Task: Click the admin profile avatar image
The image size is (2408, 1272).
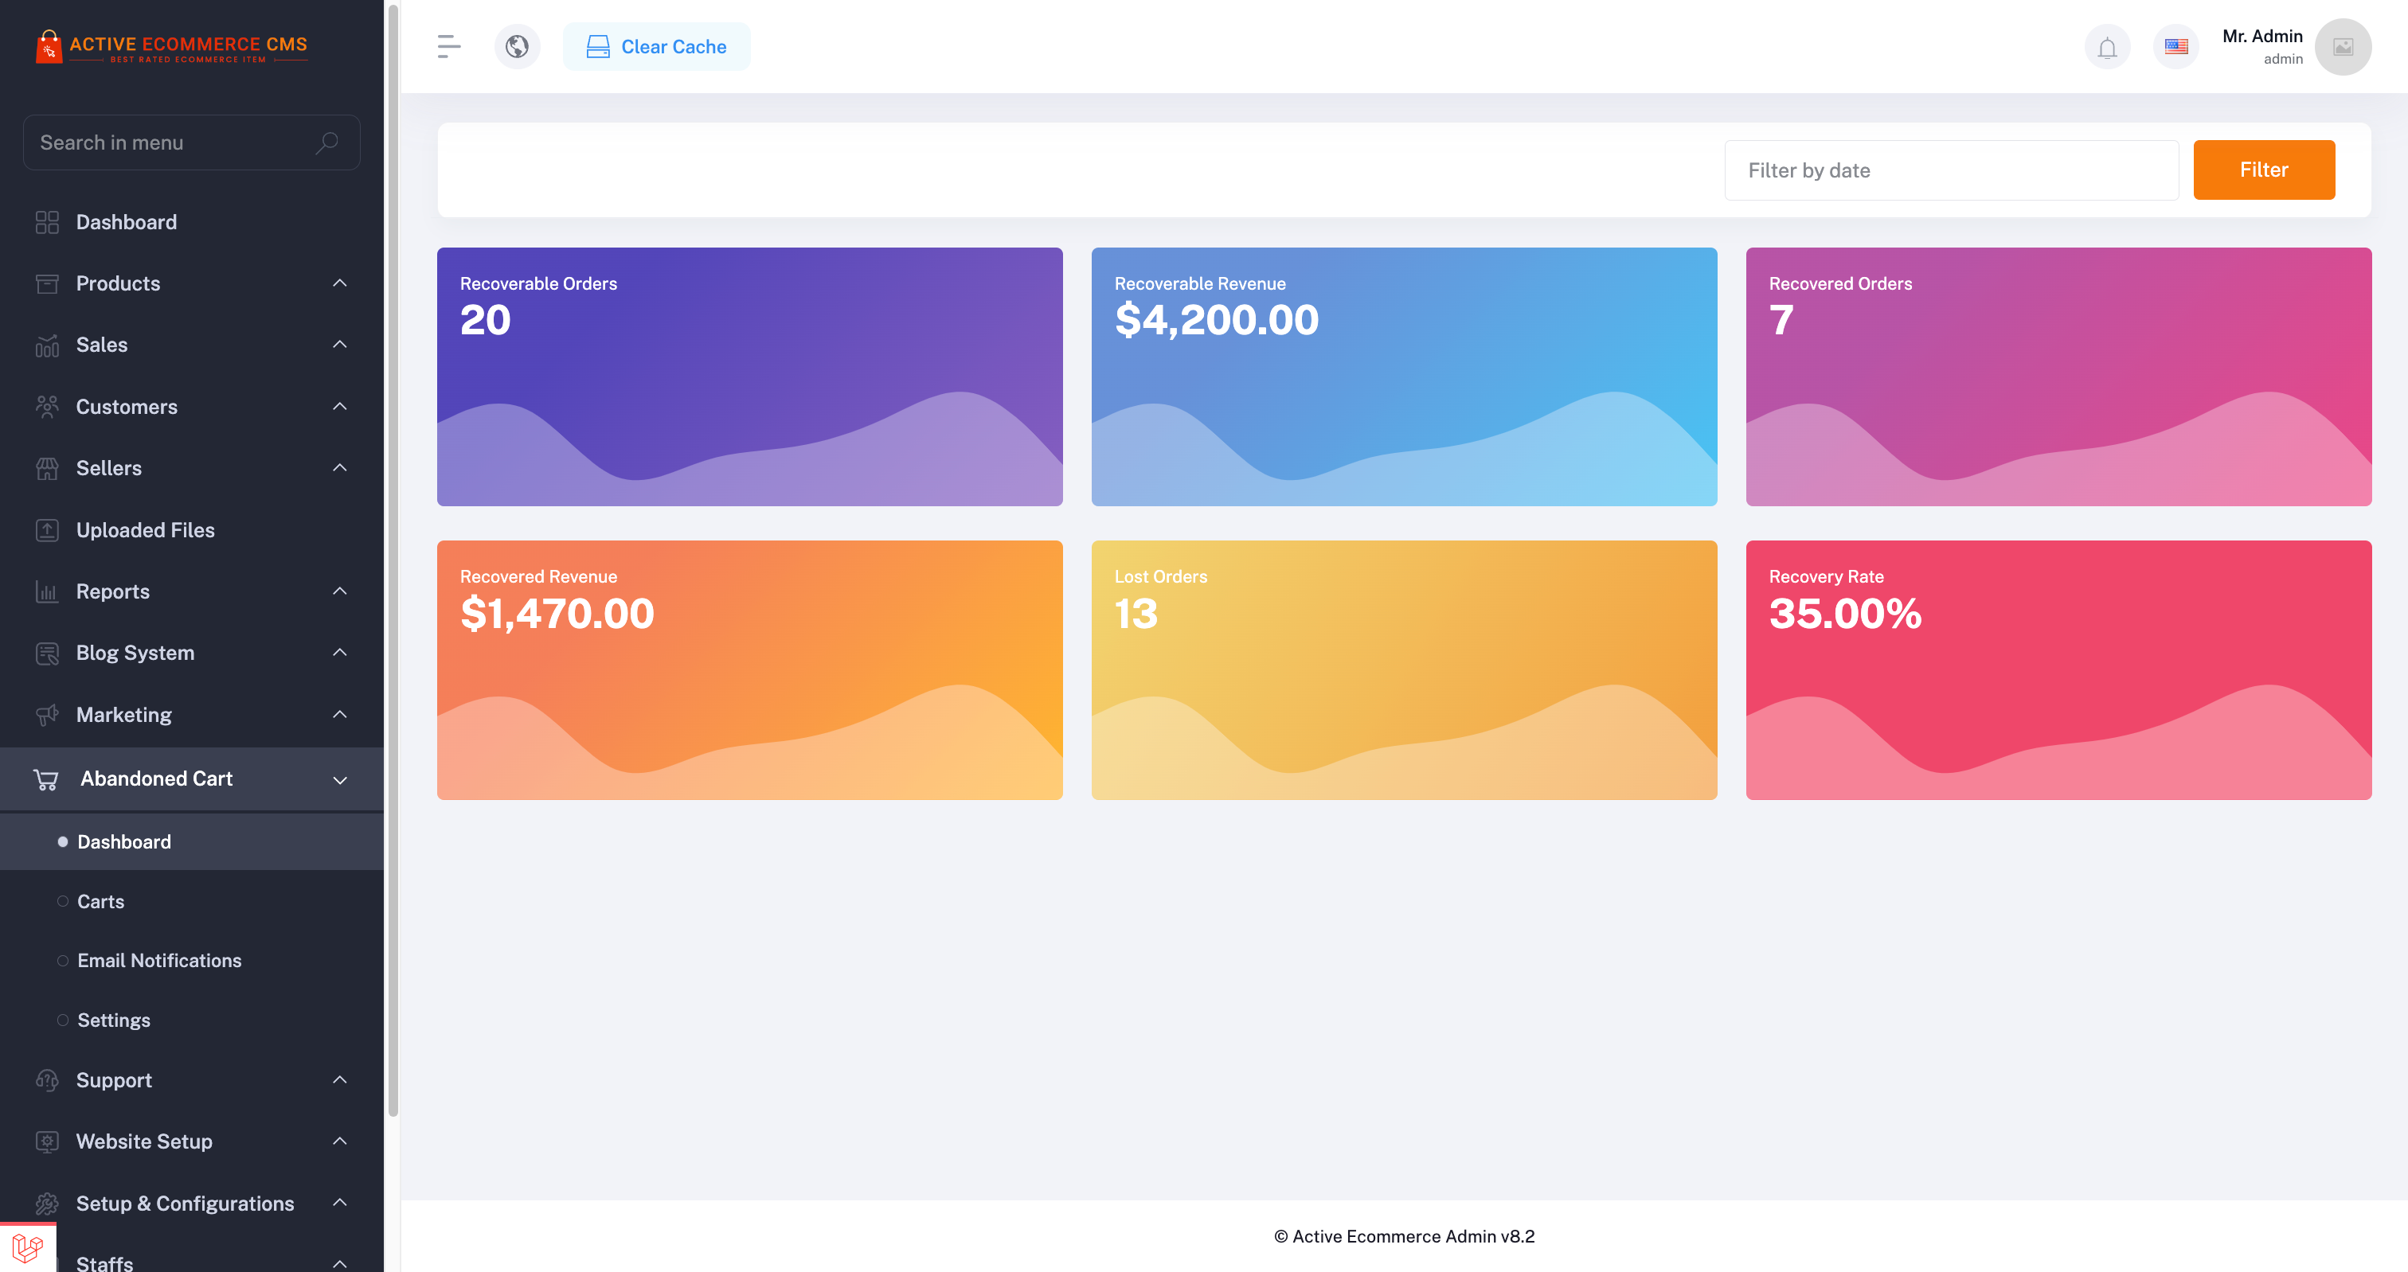Action: (x=2343, y=47)
